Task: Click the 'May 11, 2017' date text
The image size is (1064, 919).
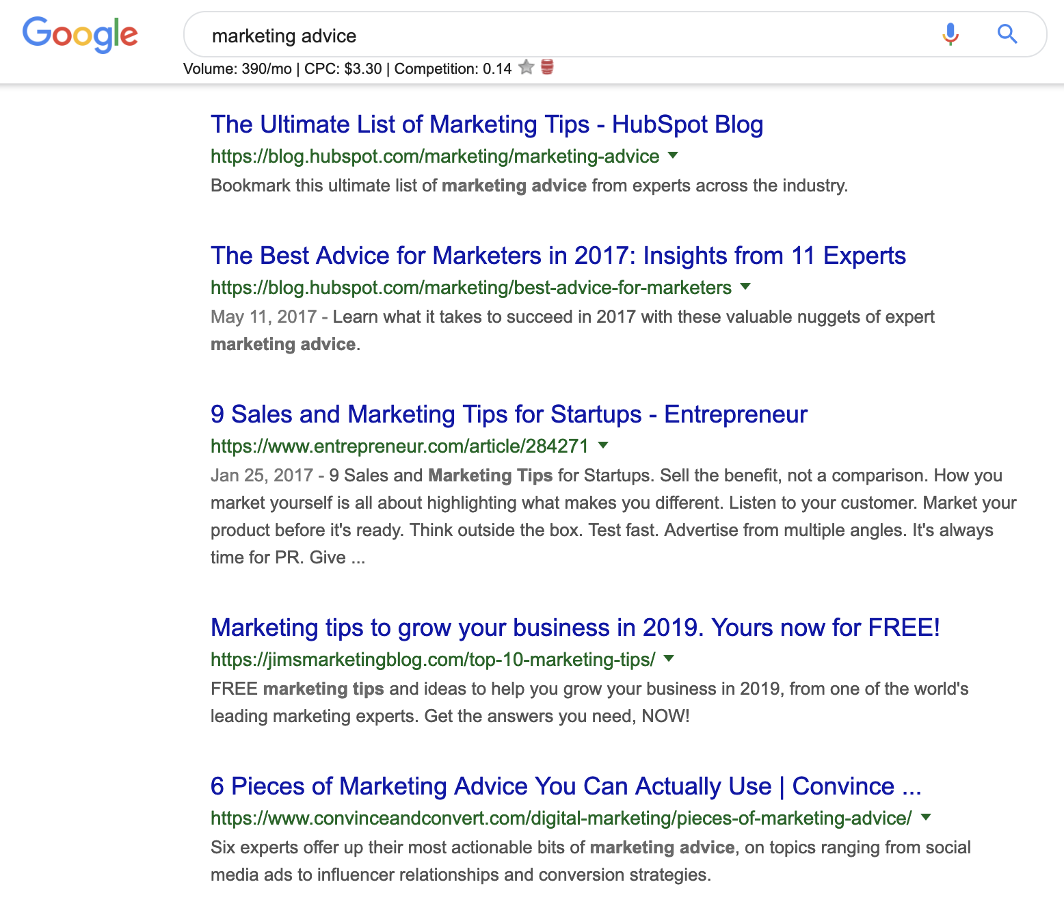Action: point(263,317)
